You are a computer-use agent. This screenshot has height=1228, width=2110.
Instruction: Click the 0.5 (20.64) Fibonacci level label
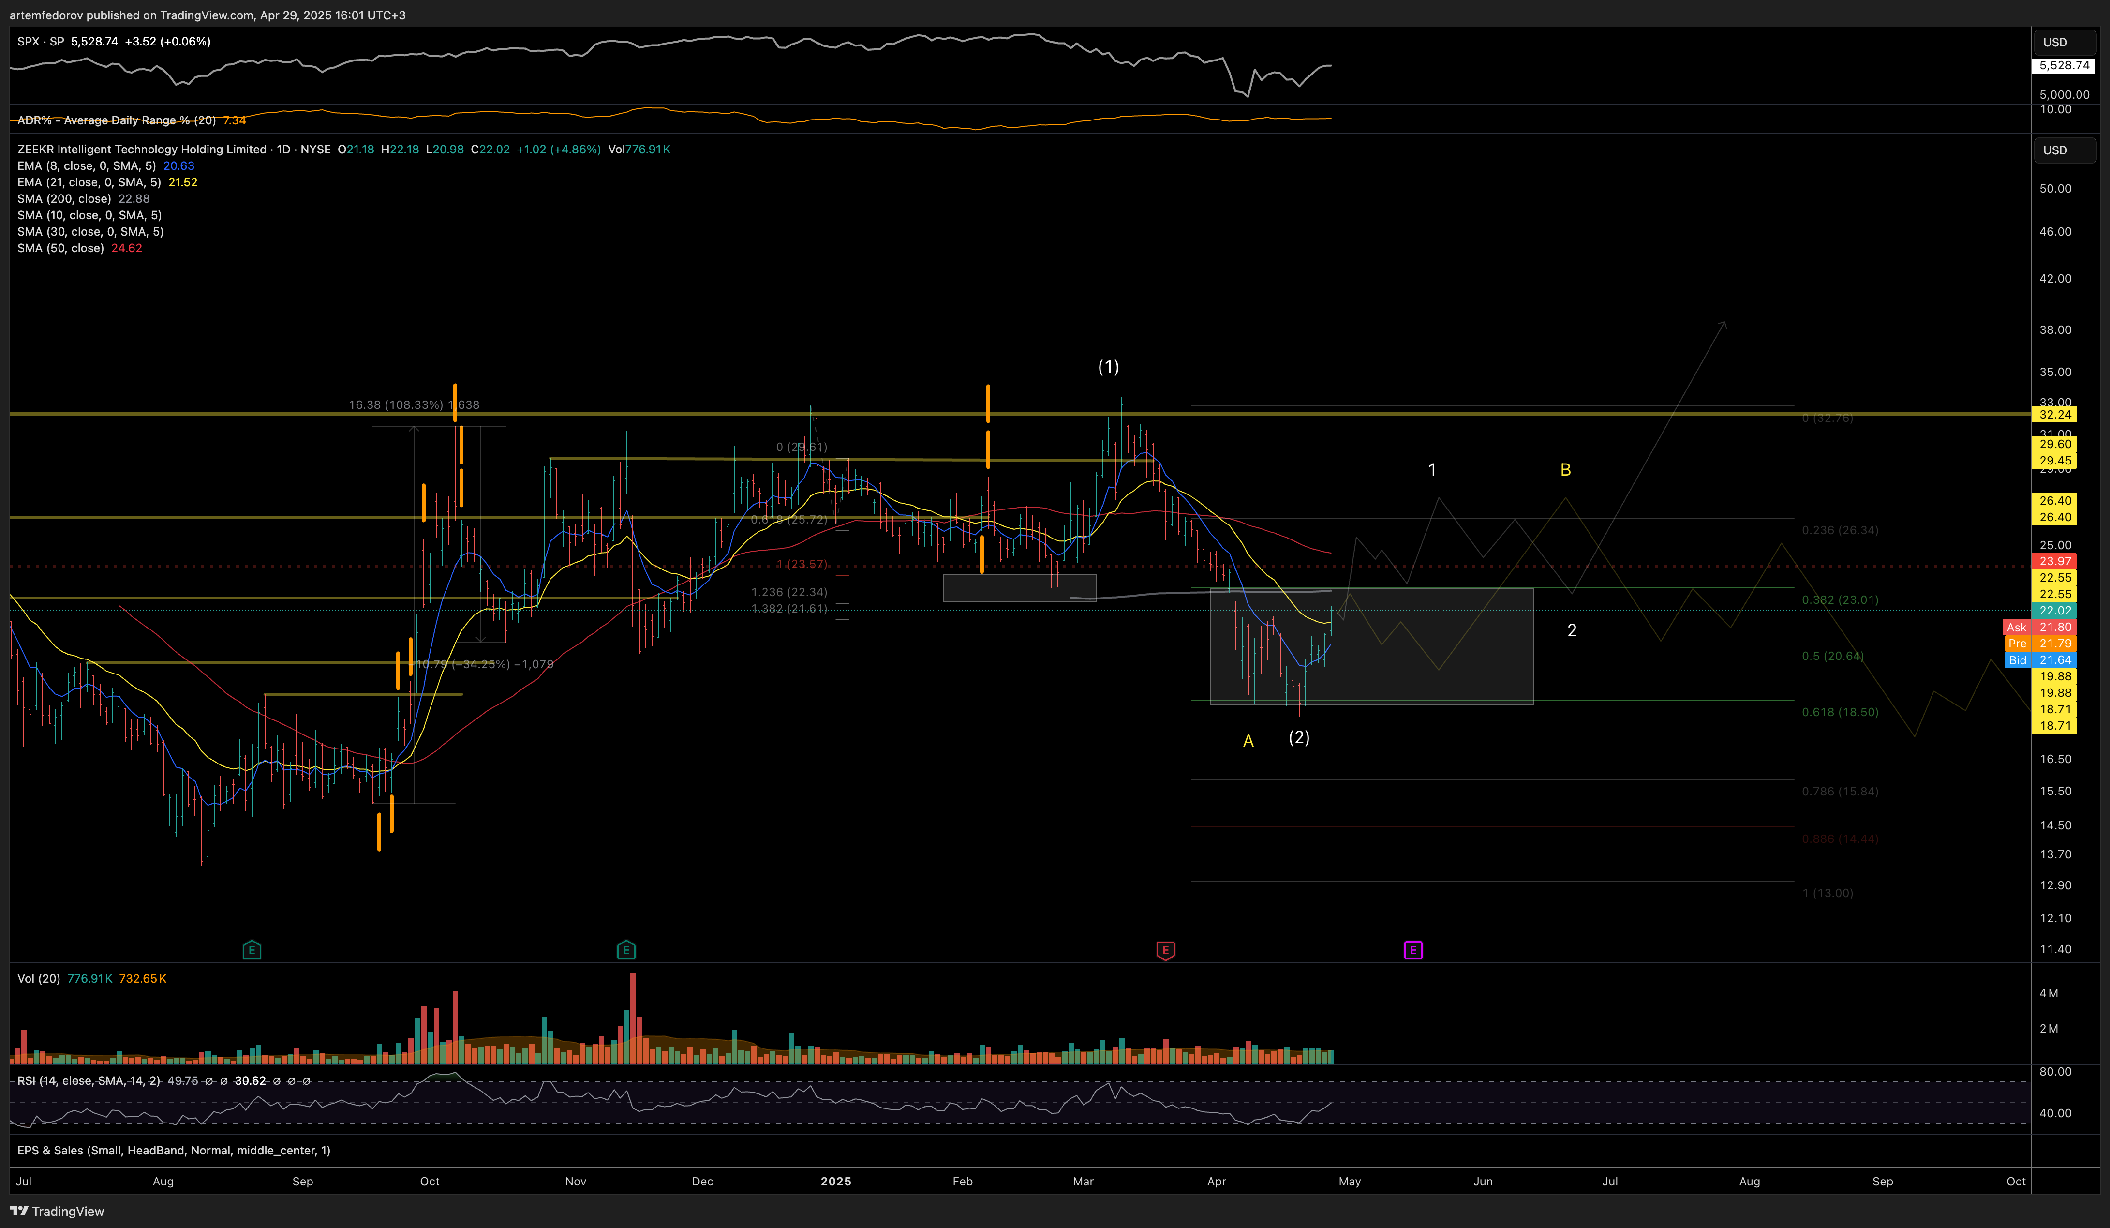1832,656
